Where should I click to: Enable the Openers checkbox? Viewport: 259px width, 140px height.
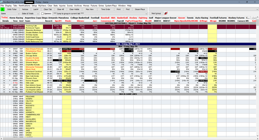click(x=43, y=14)
